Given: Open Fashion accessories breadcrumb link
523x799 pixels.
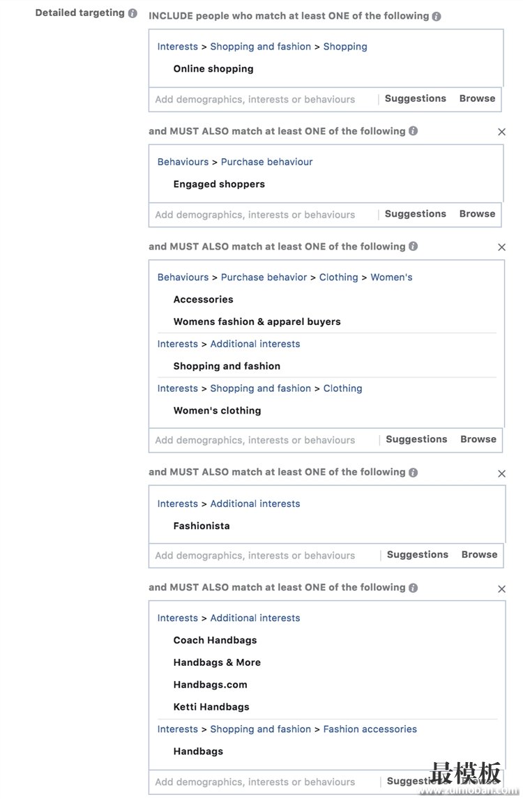Looking at the screenshot, I should [x=370, y=729].
